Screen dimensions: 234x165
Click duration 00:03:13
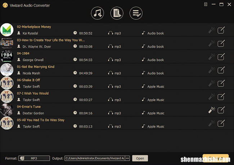[86, 127]
